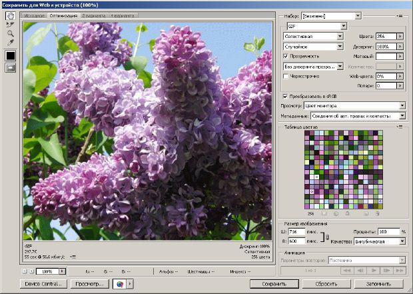Toggle slices visibility icon
The height and width of the screenshot is (294, 413).
point(11,67)
